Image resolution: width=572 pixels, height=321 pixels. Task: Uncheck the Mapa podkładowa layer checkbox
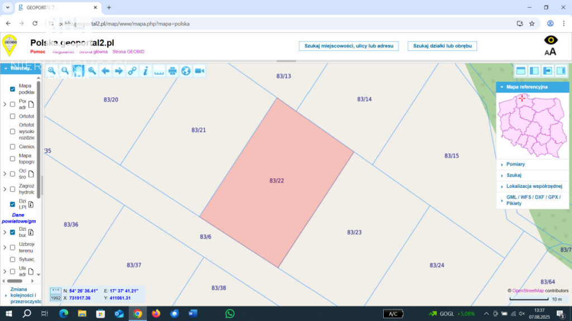12,89
